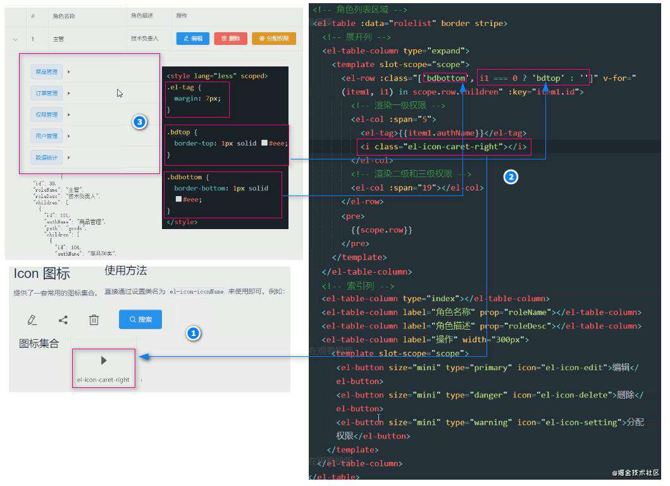670x486 pixels.
Task: Click the pencil edit icon in icon samples
Action: [32, 320]
